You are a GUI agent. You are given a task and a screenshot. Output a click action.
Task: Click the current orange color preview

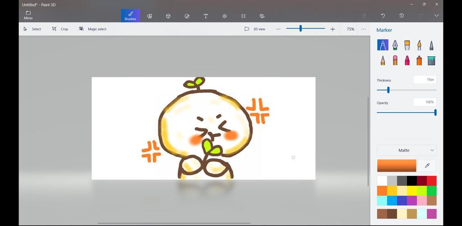point(397,166)
